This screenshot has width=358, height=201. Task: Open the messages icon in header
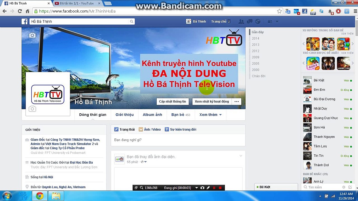(249, 21)
